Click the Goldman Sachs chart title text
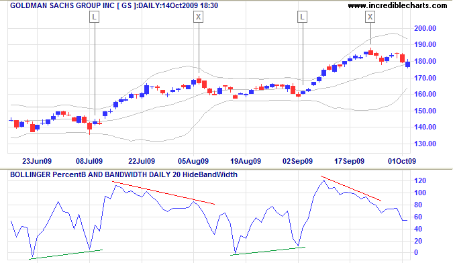Viewport: 453px width, 265px height. pos(114,5)
